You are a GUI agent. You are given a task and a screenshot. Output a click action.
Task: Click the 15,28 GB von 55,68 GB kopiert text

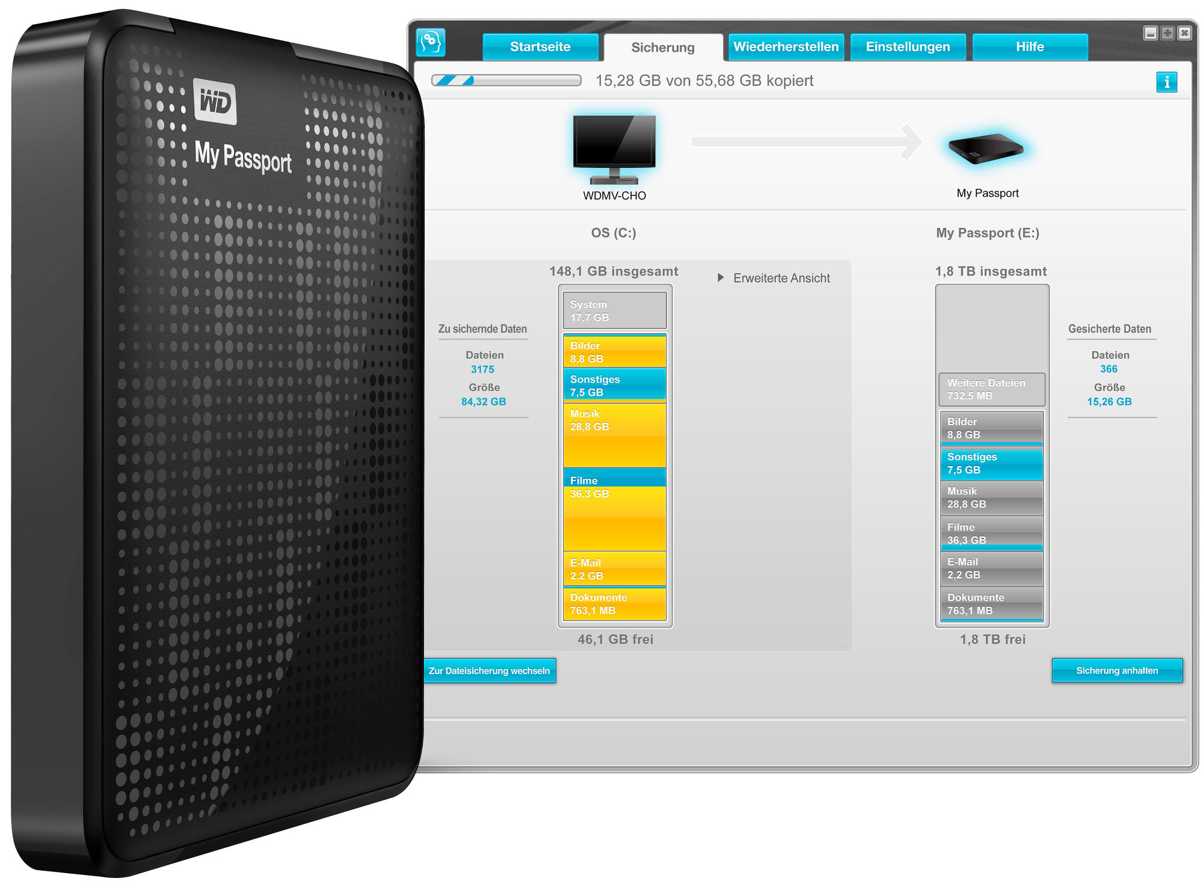[704, 81]
